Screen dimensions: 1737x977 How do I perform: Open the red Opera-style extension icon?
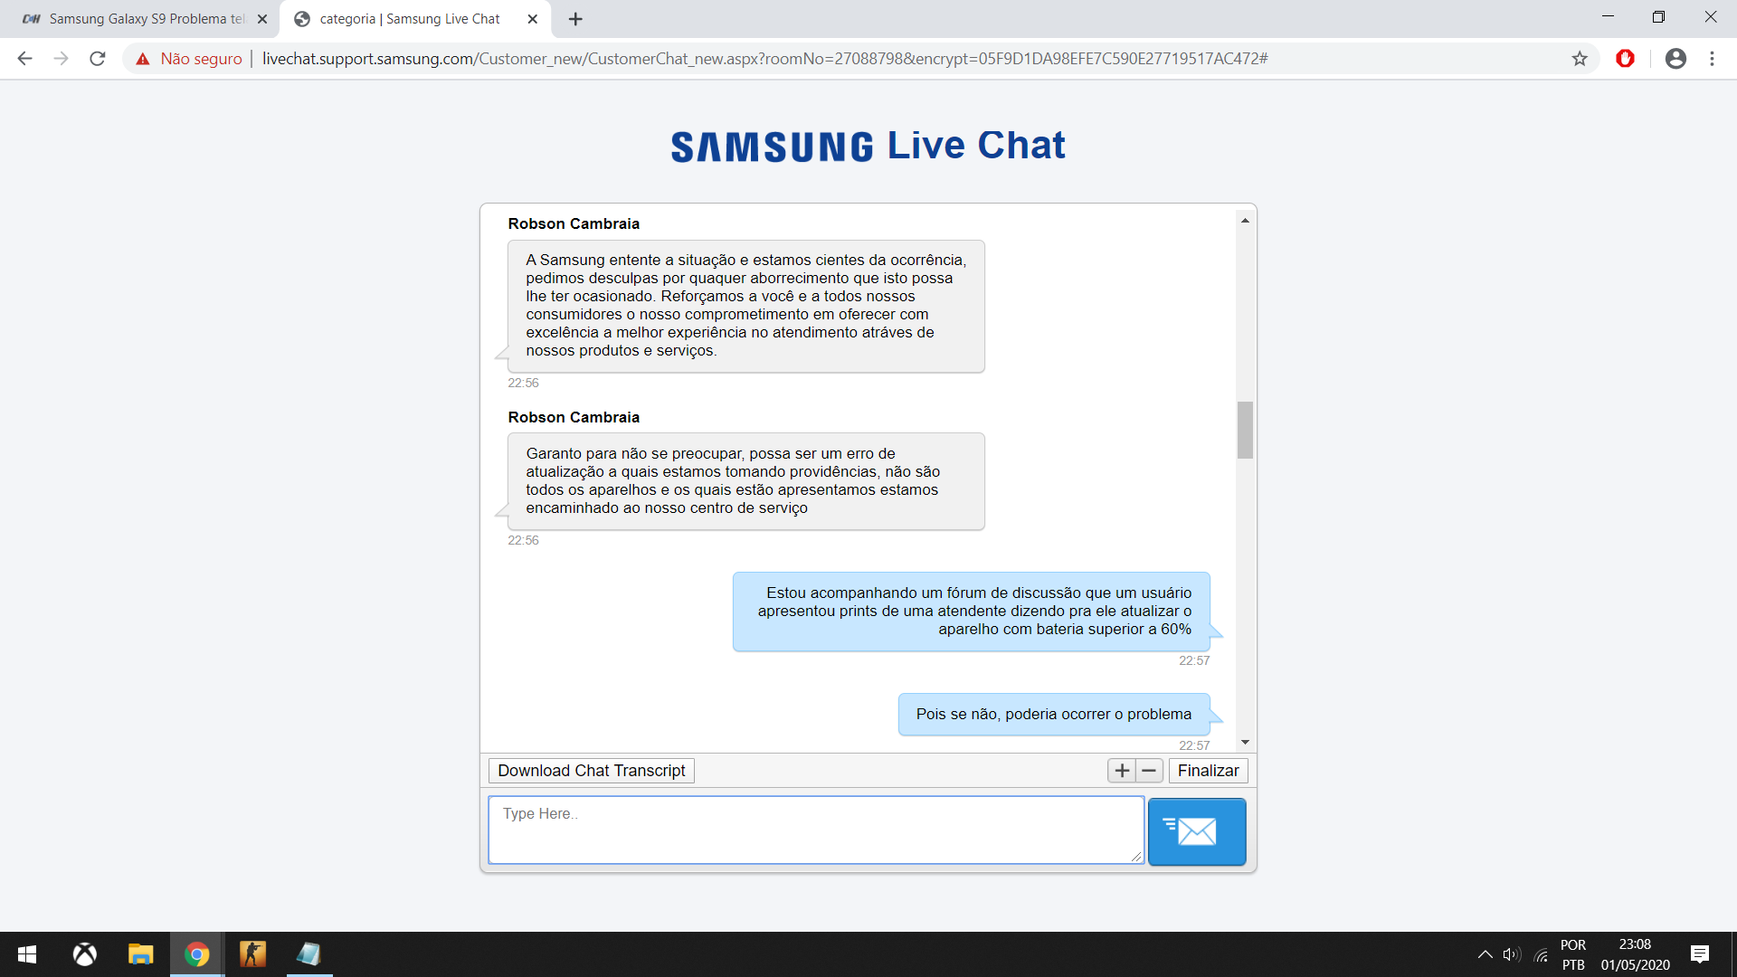(x=1625, y=59)
